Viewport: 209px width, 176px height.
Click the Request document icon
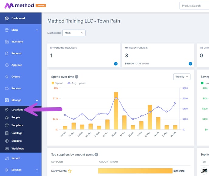click(7, 53)
